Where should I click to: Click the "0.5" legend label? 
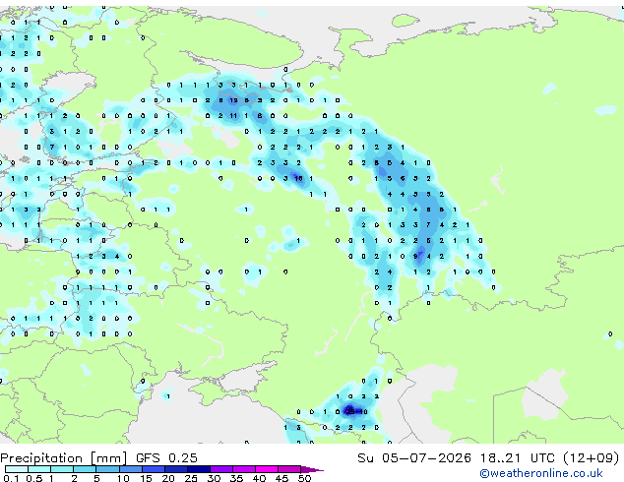(x=34, y=478)
